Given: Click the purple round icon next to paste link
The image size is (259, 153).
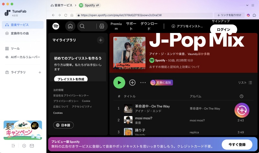Looking at the screenshot, I should click(x=248, y=15).
